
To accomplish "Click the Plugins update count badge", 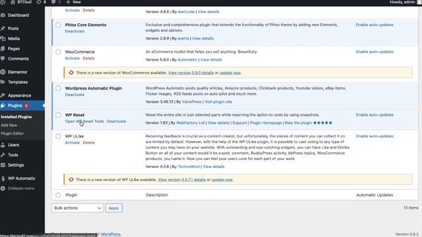I will (26, 106).
